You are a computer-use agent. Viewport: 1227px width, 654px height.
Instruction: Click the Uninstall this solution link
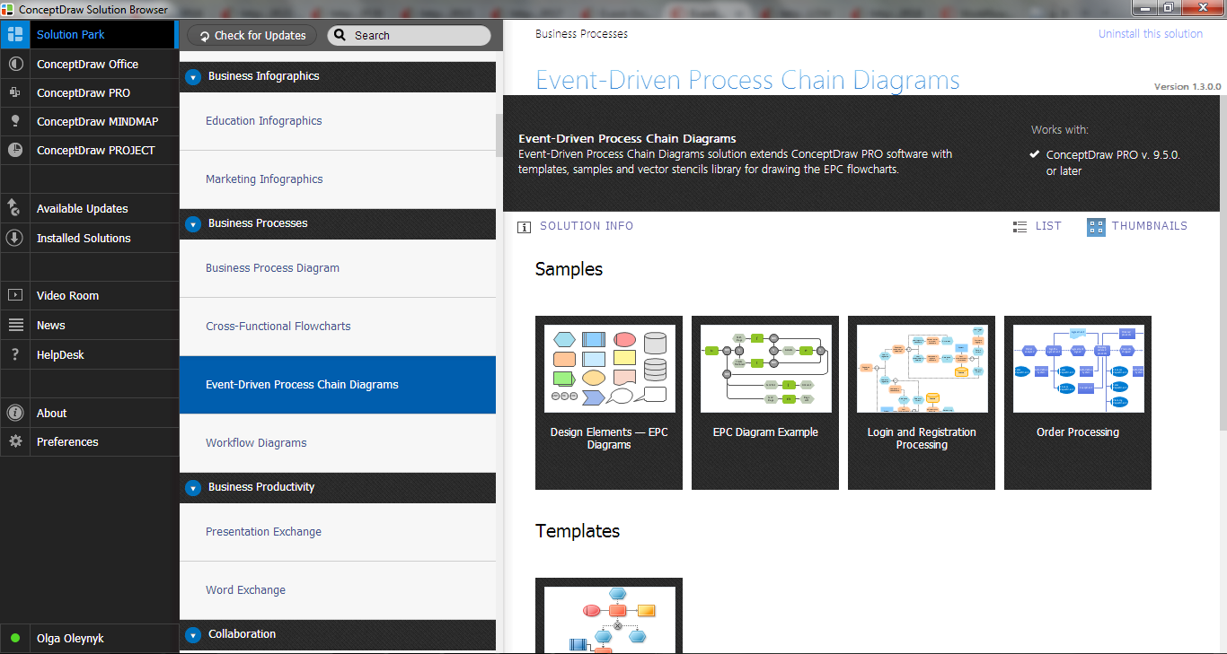1150,34
